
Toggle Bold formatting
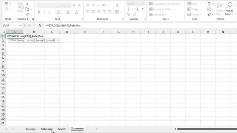coord(39,12)
